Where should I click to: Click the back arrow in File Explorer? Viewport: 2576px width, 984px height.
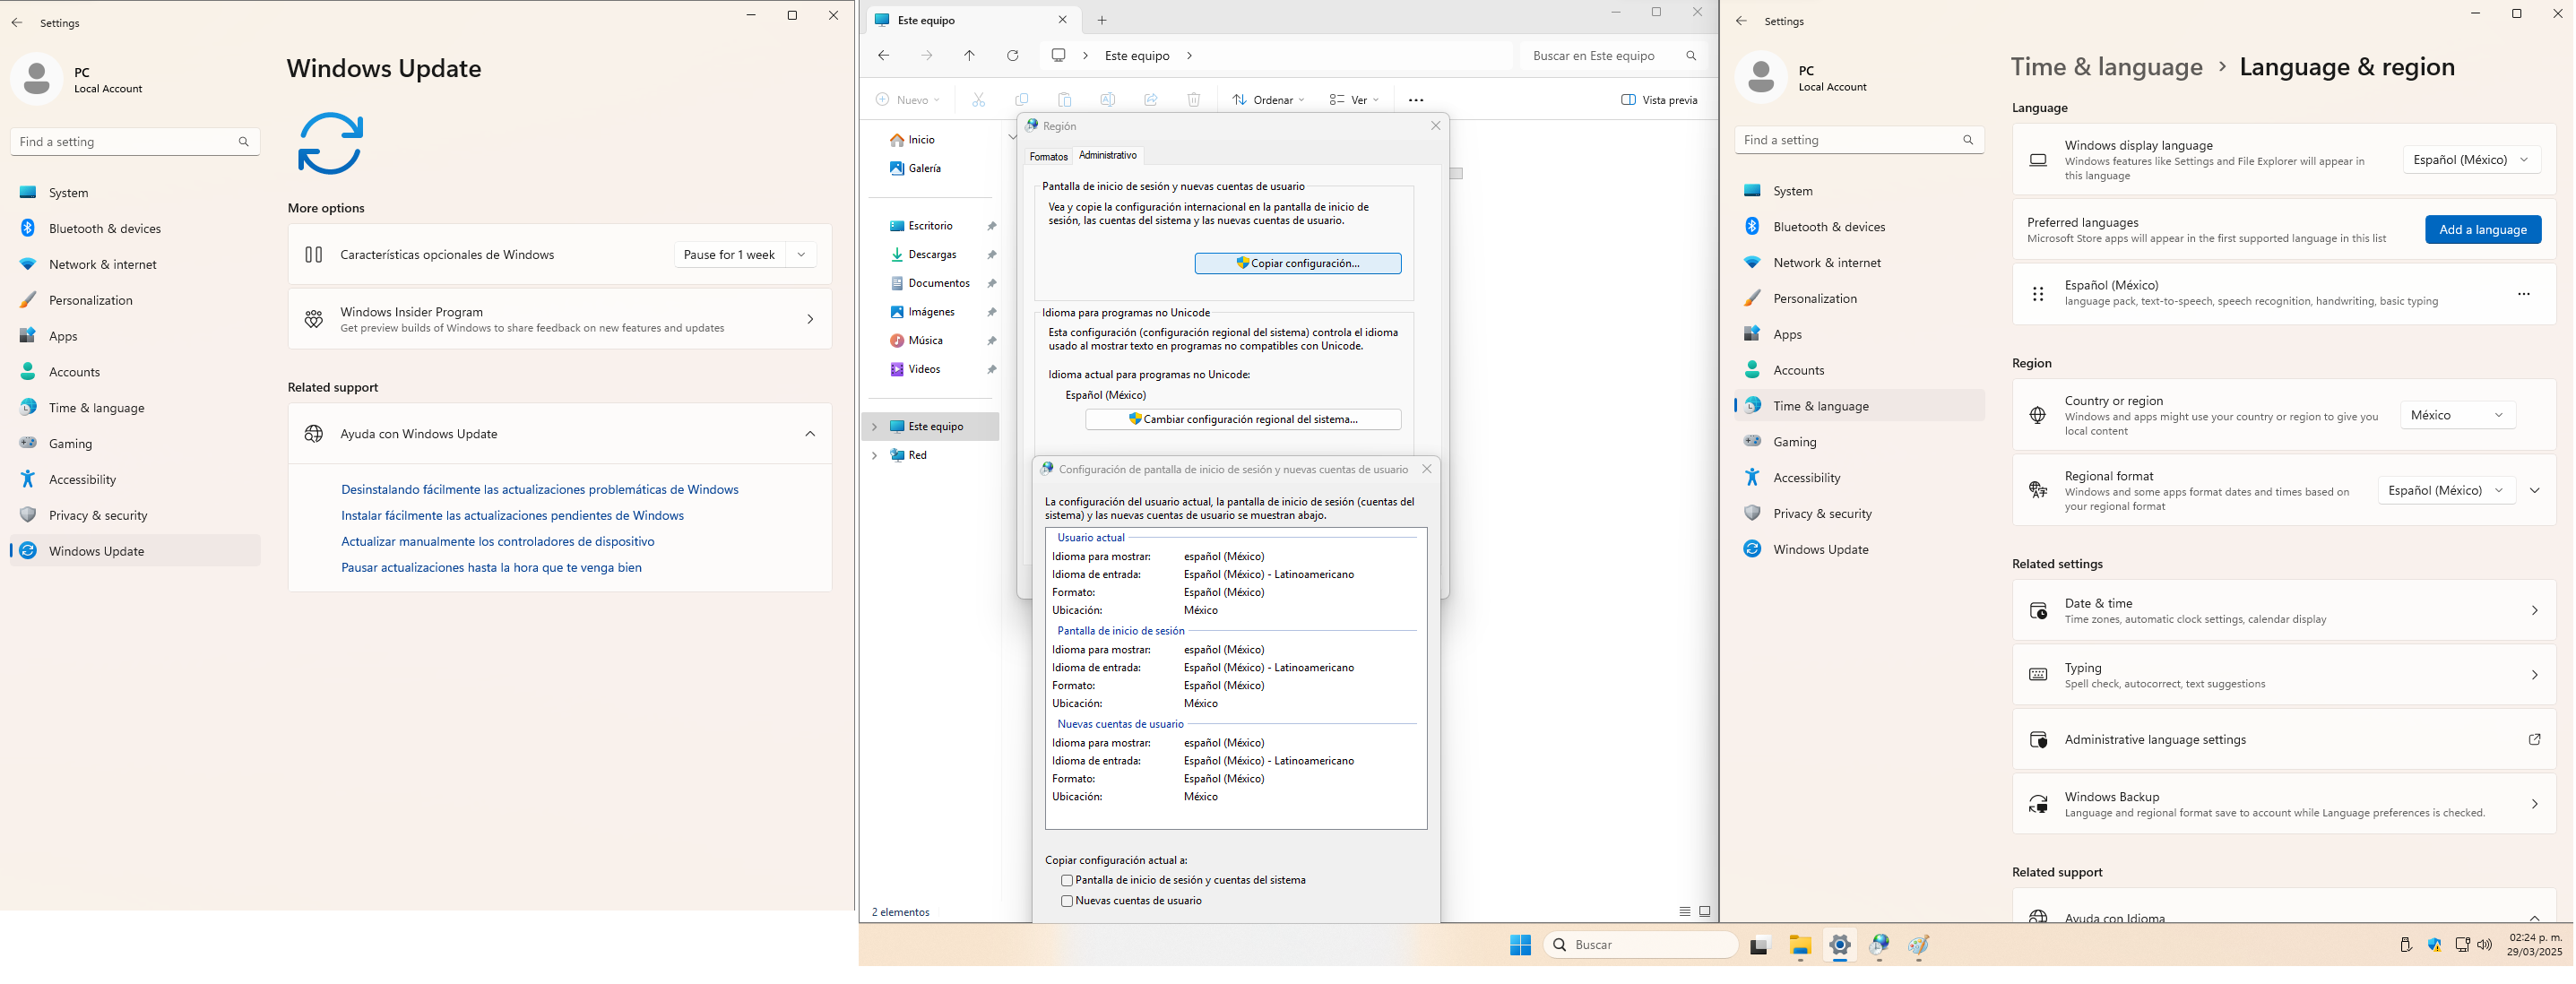pyautogui.click(x=884, y=56)
